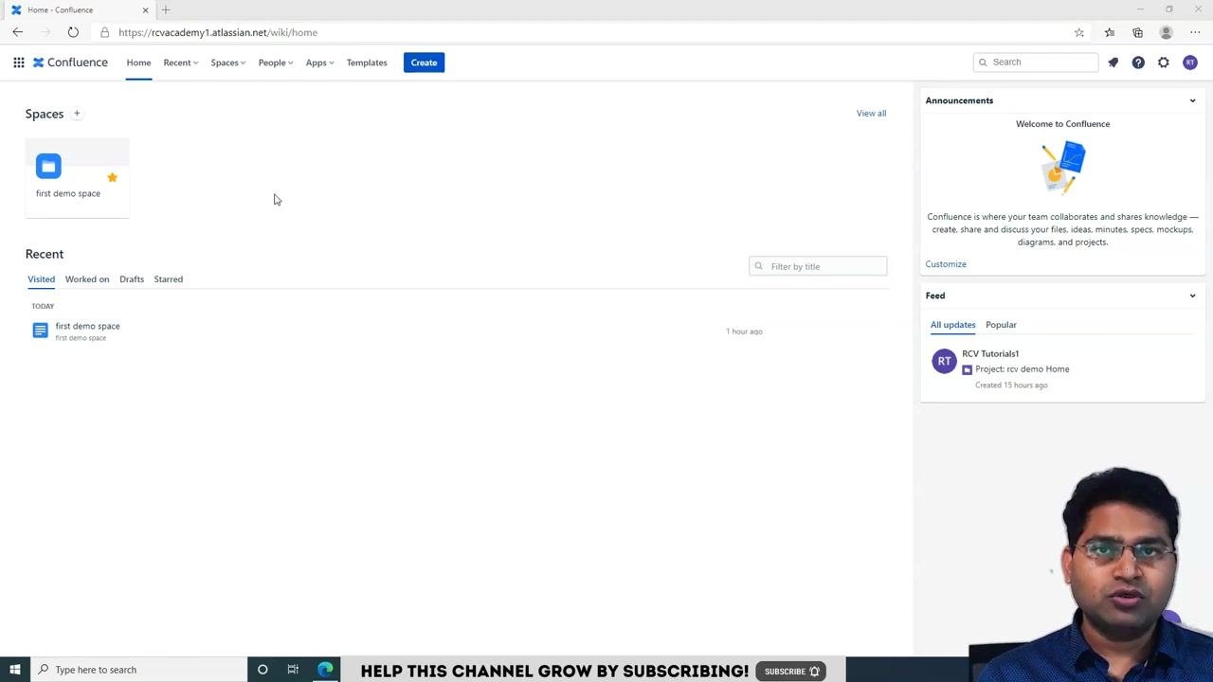Click the browser address bar URL

tap(218, 32)
